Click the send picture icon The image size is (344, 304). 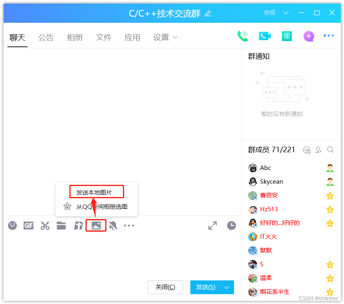coord(96,225)
